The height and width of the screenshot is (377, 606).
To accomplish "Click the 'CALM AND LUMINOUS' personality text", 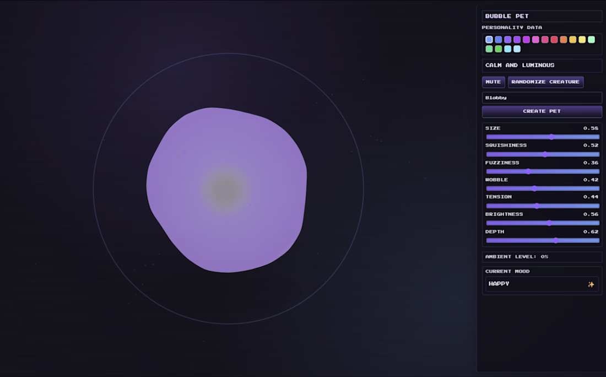I will (x=520, y=66).
